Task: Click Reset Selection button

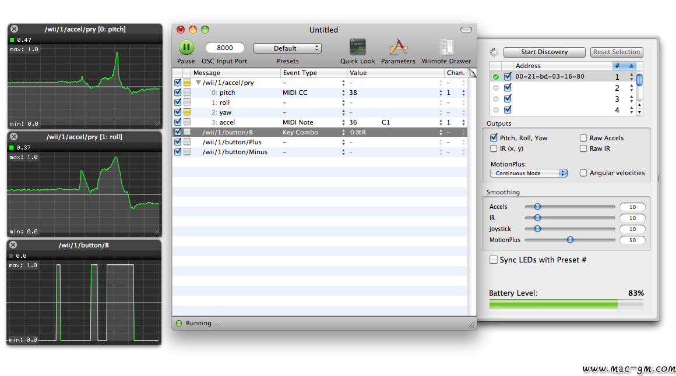Action: click(617, 52)
